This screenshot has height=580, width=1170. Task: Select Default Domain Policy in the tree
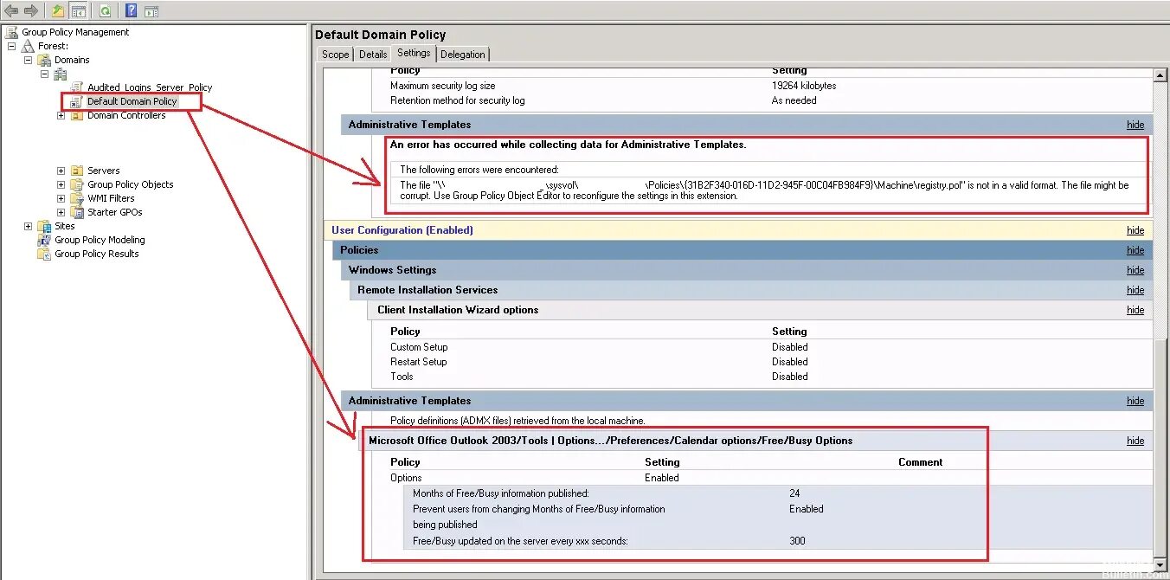click(132, 101)
